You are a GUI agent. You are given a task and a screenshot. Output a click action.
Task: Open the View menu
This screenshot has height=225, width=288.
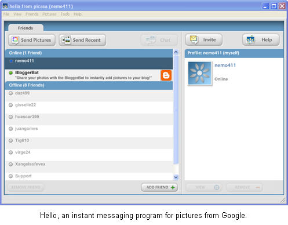pyautogui.click(x=17, y=14)
